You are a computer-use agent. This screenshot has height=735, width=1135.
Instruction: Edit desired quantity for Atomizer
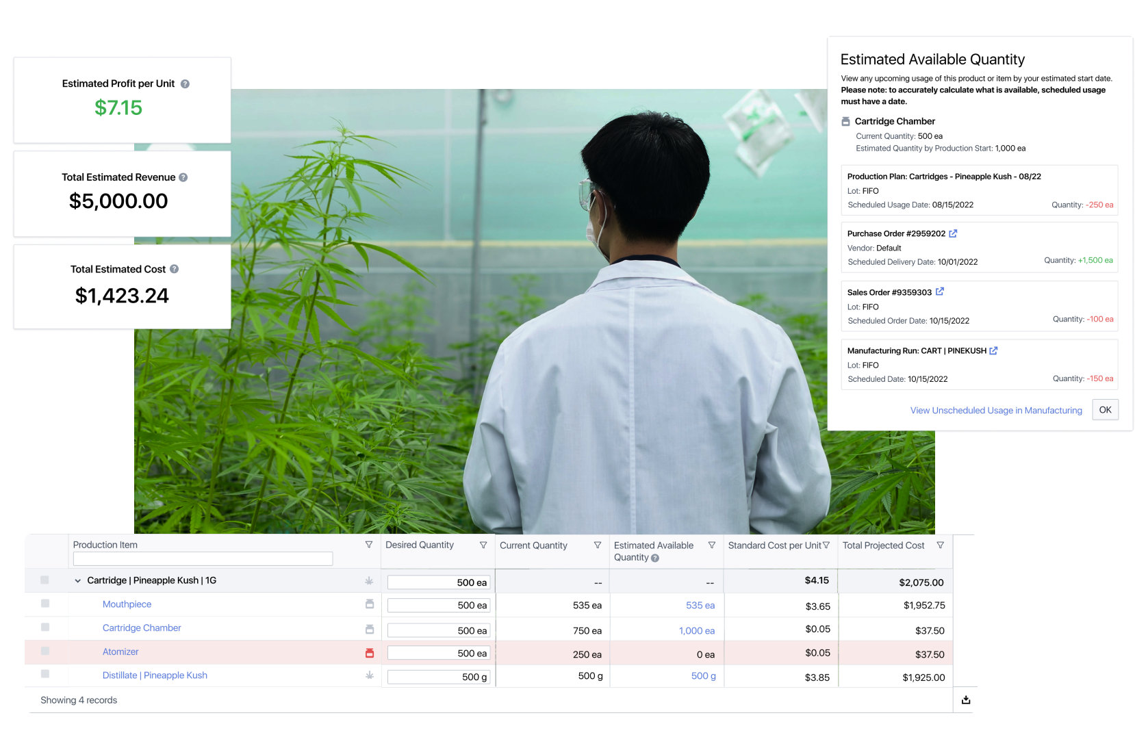[x=439, y=654]
